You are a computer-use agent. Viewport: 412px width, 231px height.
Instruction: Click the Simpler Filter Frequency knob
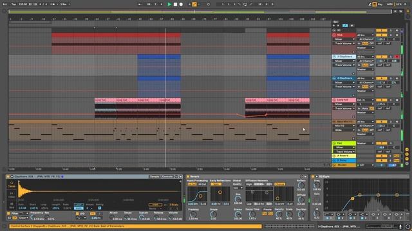coord(32,218)
